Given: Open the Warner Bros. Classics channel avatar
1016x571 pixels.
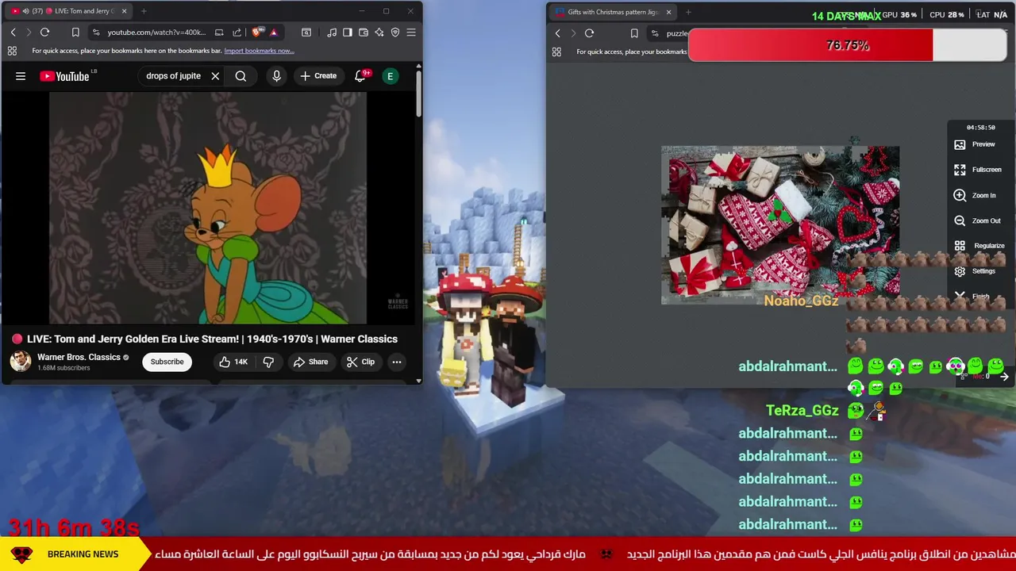Looking at the screenshot, I should point(21,362).
